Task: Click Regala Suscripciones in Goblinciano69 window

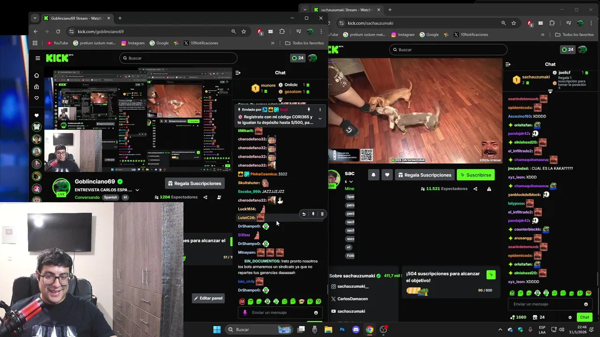Action: coord(195,183)
